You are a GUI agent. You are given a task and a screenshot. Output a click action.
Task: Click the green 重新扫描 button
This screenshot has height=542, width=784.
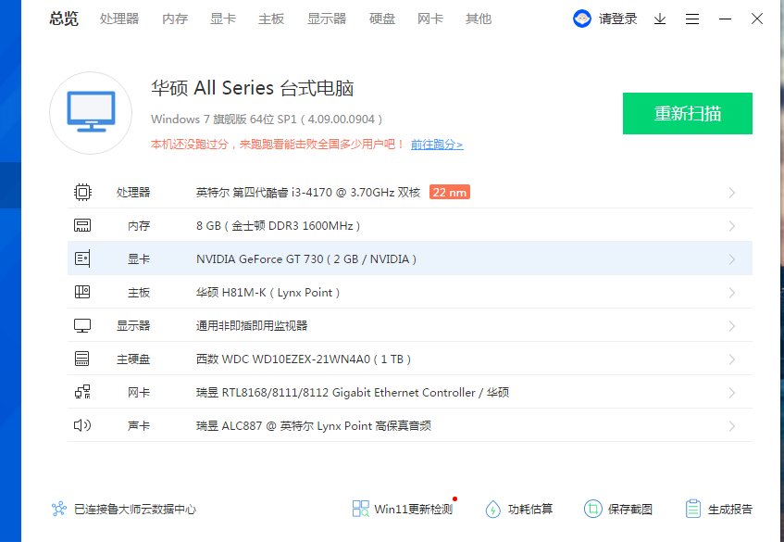point(688,113)
